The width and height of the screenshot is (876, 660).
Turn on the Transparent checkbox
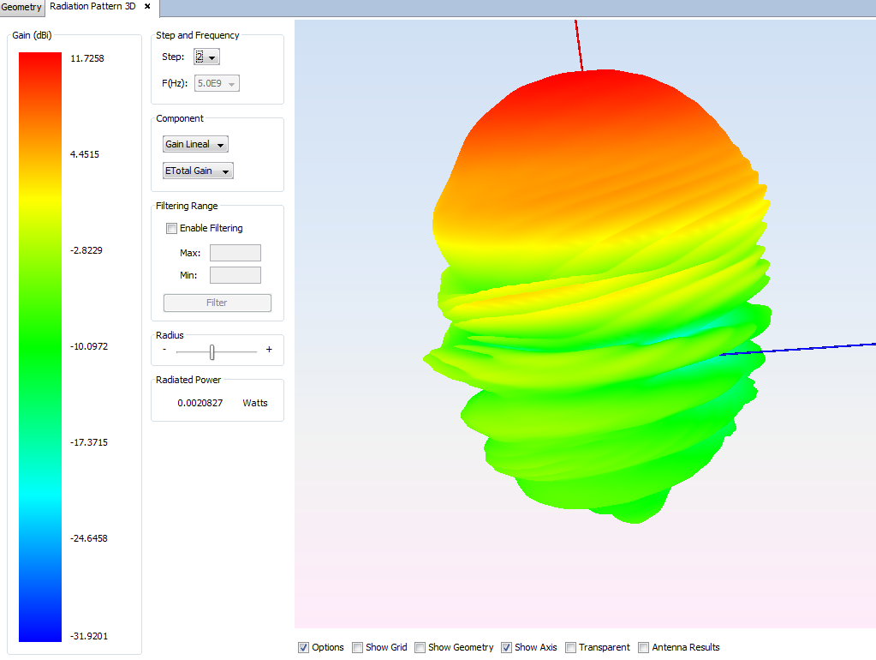click(x=570, y=648)
